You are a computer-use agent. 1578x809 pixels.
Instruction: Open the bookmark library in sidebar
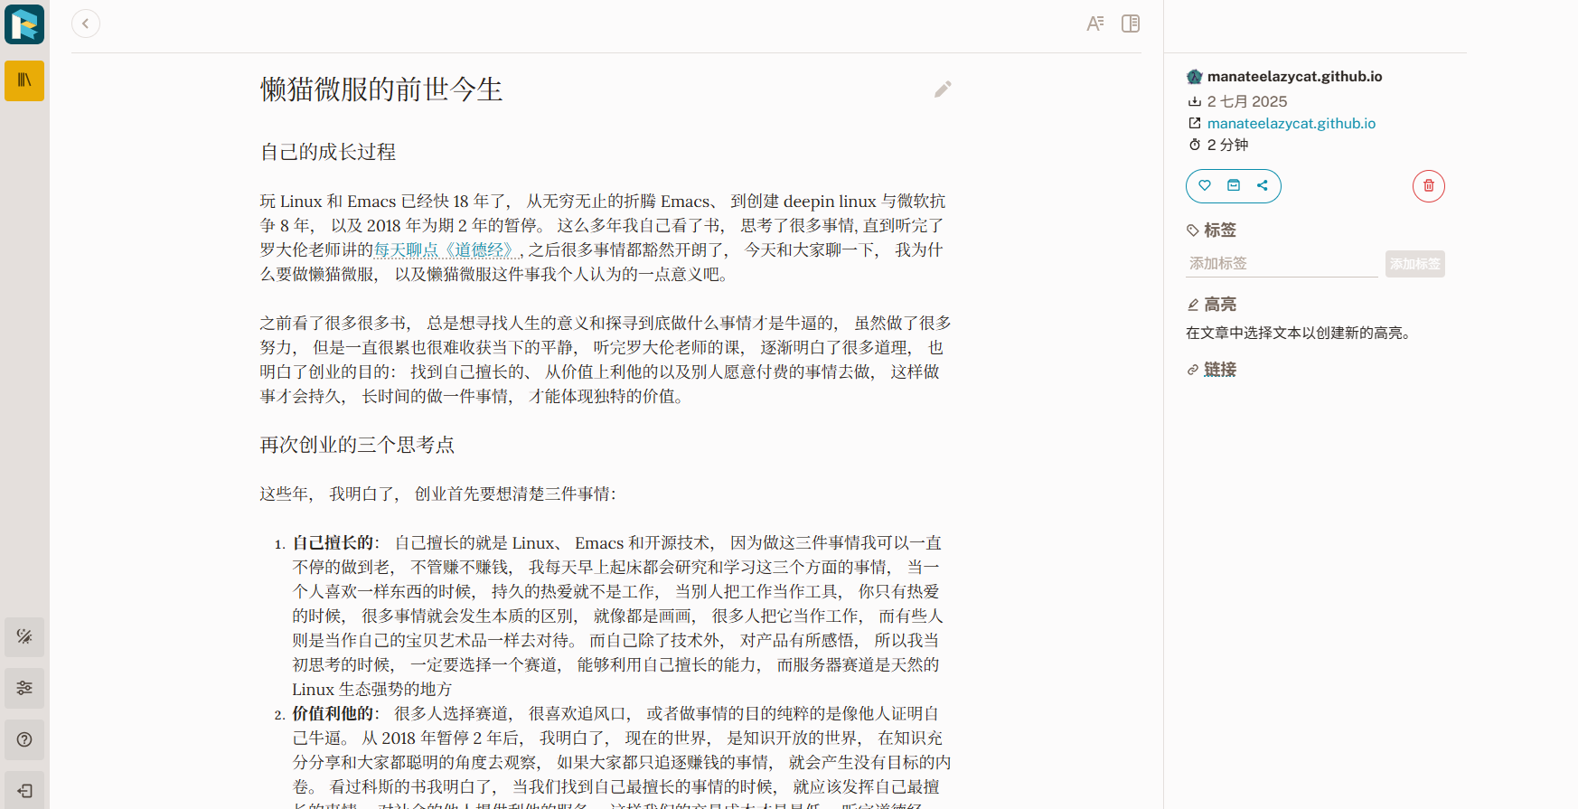[24, 81]
